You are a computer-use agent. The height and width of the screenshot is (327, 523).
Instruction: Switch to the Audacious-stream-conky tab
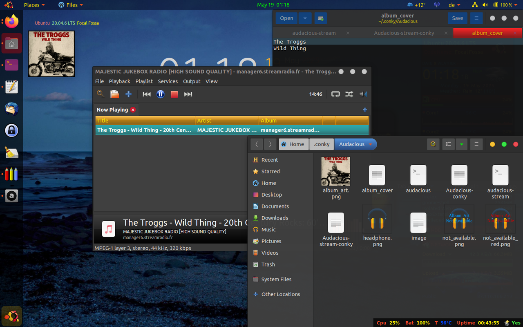tap(404, 33)
